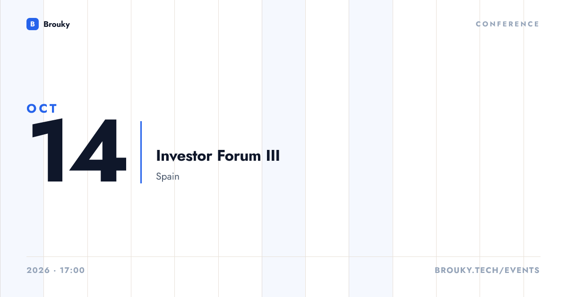Image resolution: width=567 pixels, height=297 pixels.
Task: Click the OCT month label
Action: [42, 108]
